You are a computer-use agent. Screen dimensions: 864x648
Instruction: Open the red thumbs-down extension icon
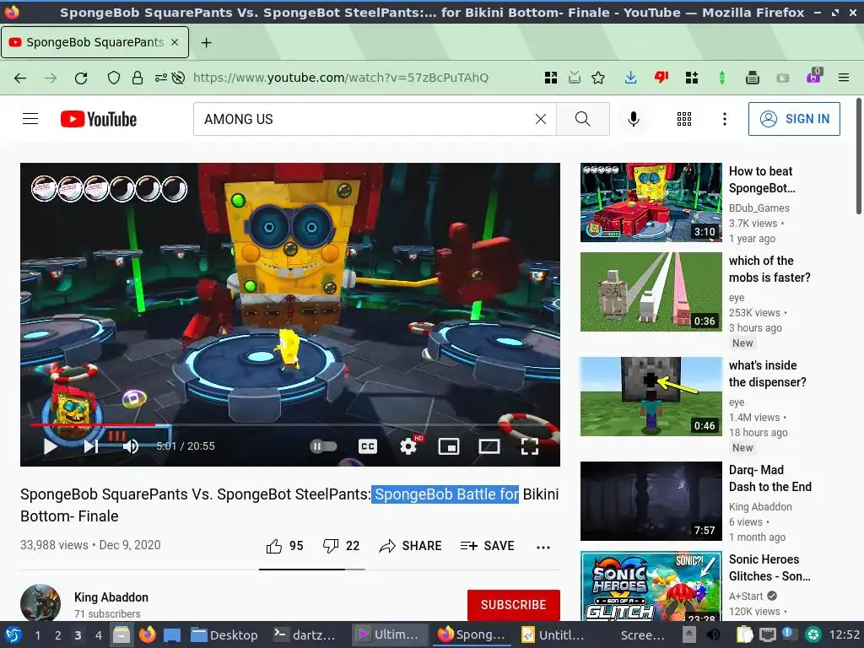(x=661, y=78)
